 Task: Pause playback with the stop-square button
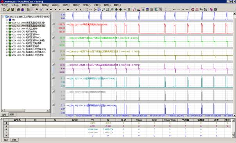pyautogui.click(x=60, y=9)
